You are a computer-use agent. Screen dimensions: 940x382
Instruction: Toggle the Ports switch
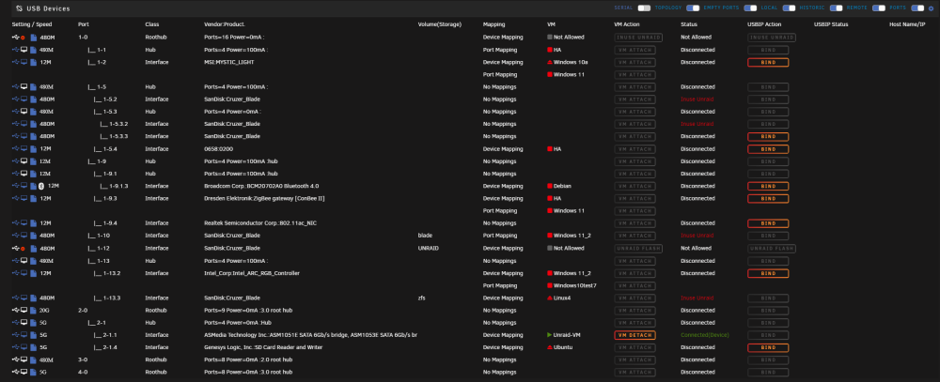click(x=917, y=8)
